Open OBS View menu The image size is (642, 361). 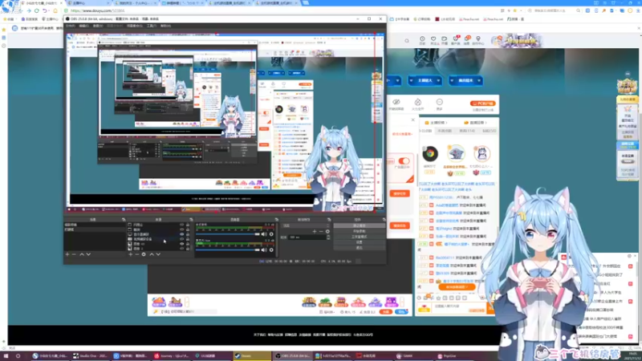coord(97,26)
